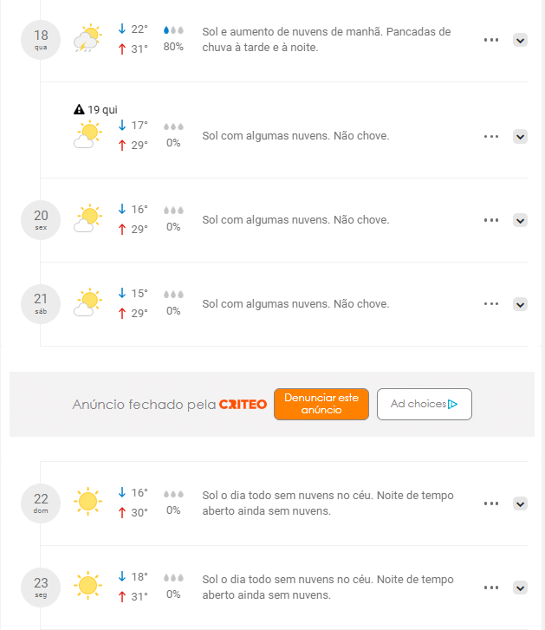Click Denunciar este anúncio button
Image resolution: width=545 pixels, height=630 pixels.
pos(321,404)
